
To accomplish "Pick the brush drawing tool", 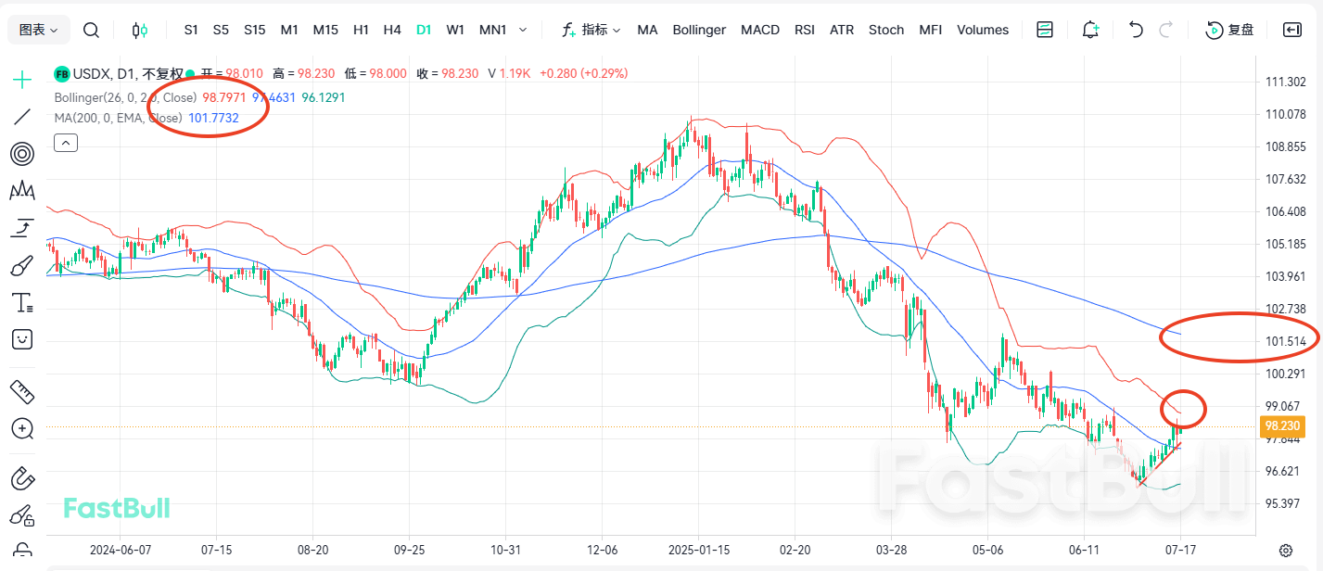I will pos(22,266).
